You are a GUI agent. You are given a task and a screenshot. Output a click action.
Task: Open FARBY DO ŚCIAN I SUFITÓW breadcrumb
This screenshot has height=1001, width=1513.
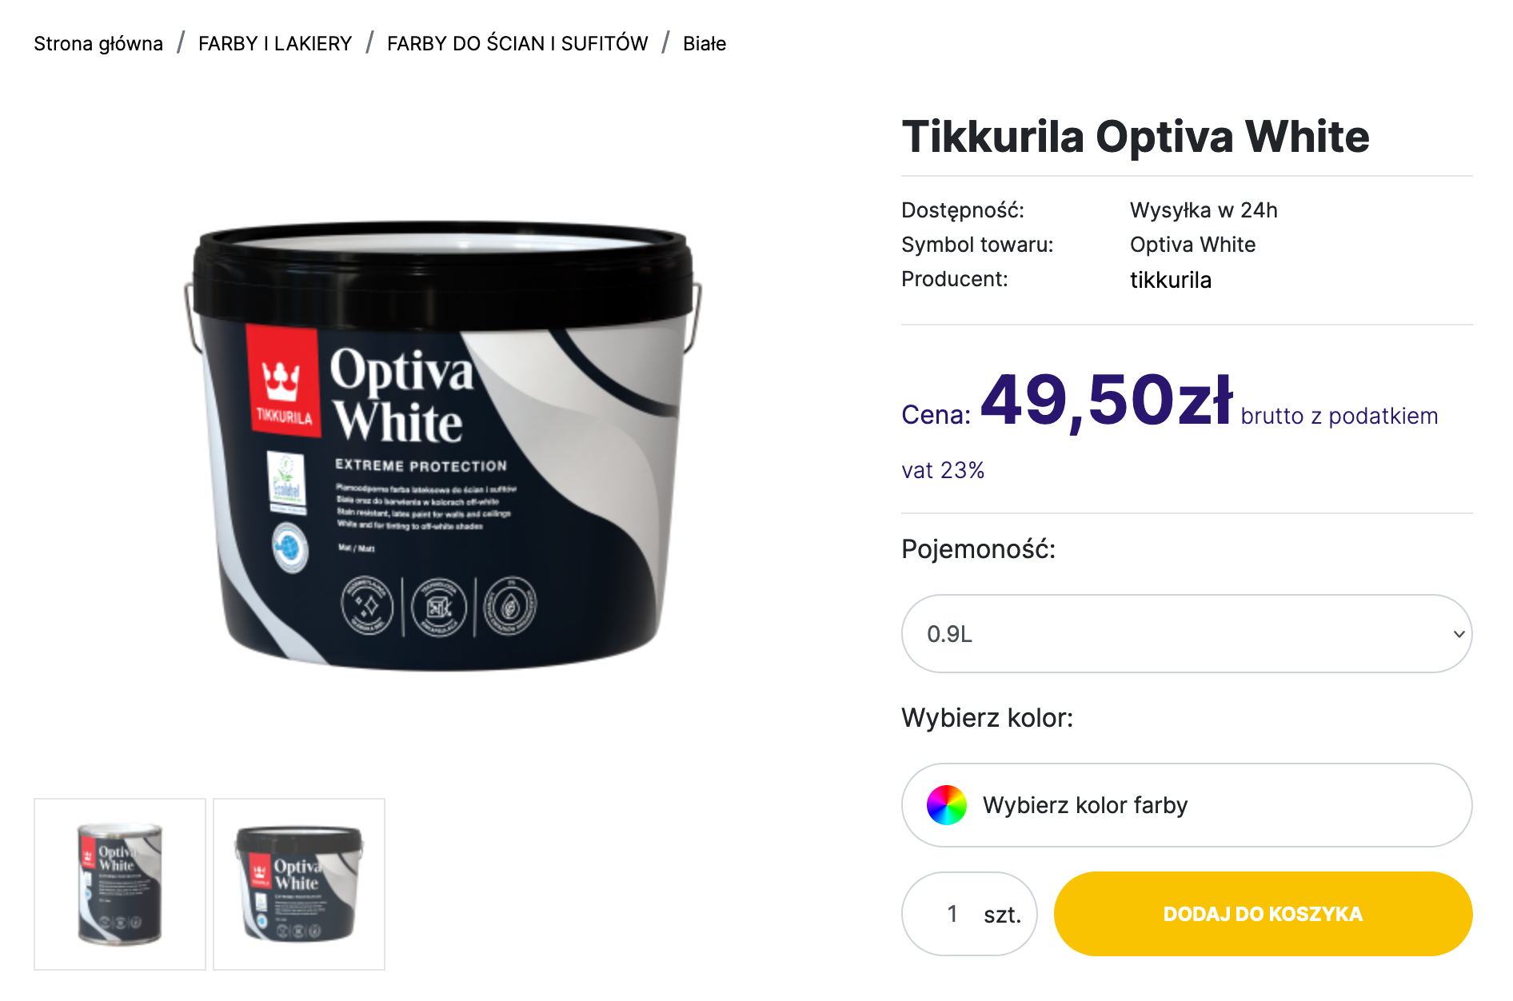click(517, 43)
